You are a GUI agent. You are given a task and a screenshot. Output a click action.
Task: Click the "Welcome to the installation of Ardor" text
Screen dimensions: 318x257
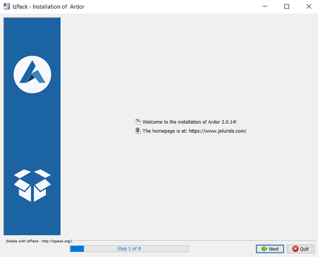(189, 122)
